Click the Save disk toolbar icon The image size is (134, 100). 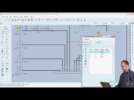pos(9,20)
